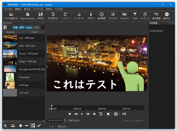The width and height of the screenshot is (177, 131).
Task: Click the playlist update/replace icon
Action: click(x=33, y=126)
